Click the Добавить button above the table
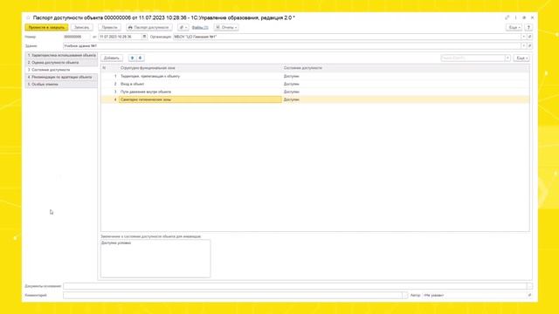 (112, 58)
